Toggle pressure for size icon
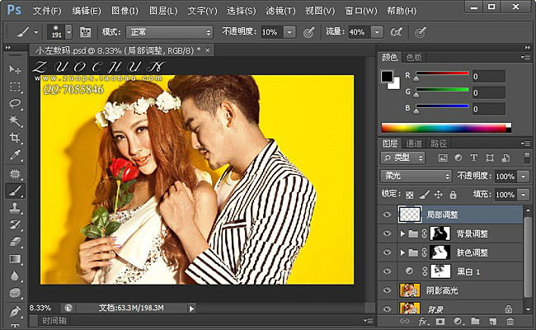The image size is (536, 330). [x=420, y=32]
